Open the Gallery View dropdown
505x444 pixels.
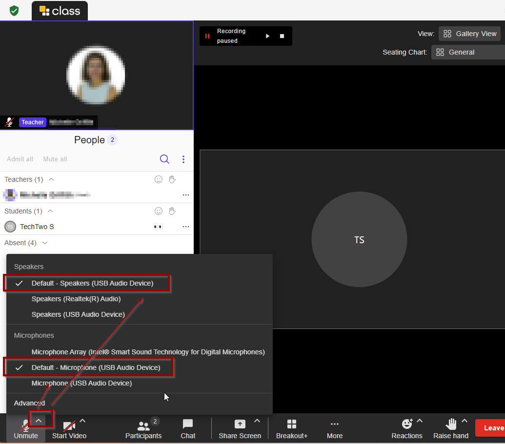point(469,34)
